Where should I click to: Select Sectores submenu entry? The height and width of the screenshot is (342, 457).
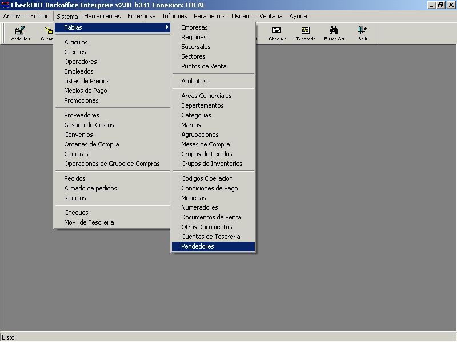(x=213, y=56)
